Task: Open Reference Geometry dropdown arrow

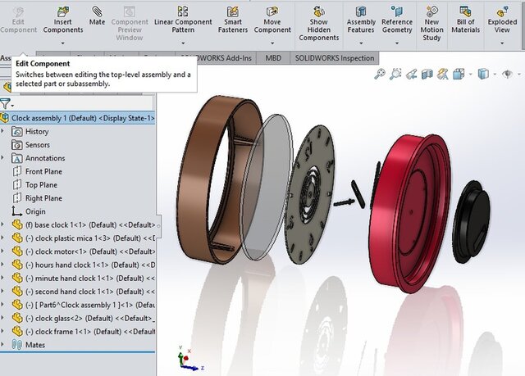Action: pyautogui.click(x=397, y=43)
